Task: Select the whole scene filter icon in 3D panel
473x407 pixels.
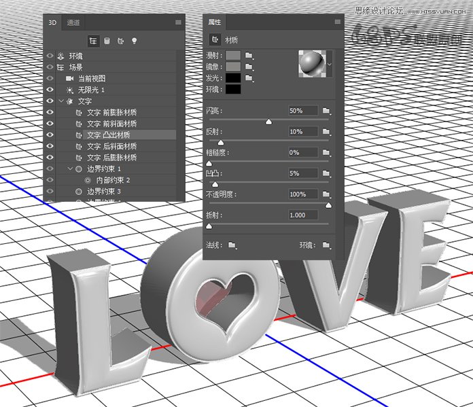Action: pyautogui.click(x=94, y=41)
